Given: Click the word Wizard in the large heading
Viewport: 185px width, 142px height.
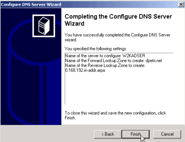Looking at the screenshot, I should 75,23.
